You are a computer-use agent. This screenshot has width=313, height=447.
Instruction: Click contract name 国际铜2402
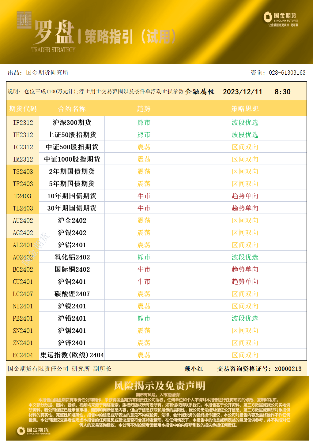(x=72, y=269)
